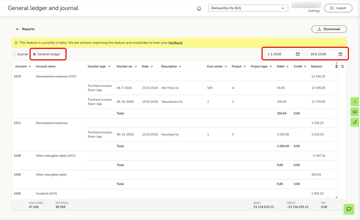The image size is (360, 220).
Task: Open the Date column filter arrow
Action: pyautogui.click(x=152, y=67)
